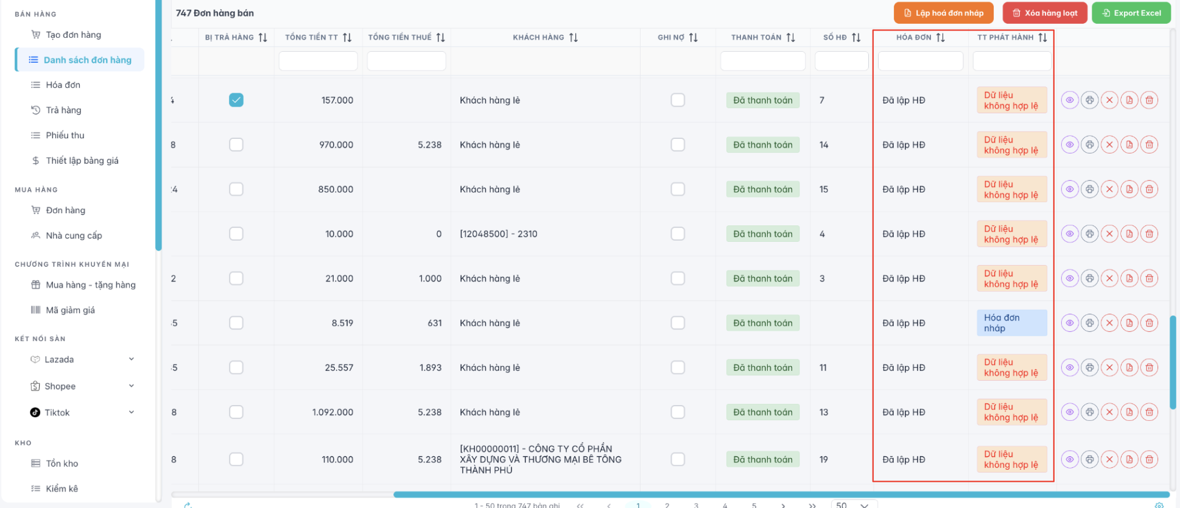Uncheck returned checkbox on the 157.000 order
Viewport: 1180px width, 508px height.
(x=236, y=100)
